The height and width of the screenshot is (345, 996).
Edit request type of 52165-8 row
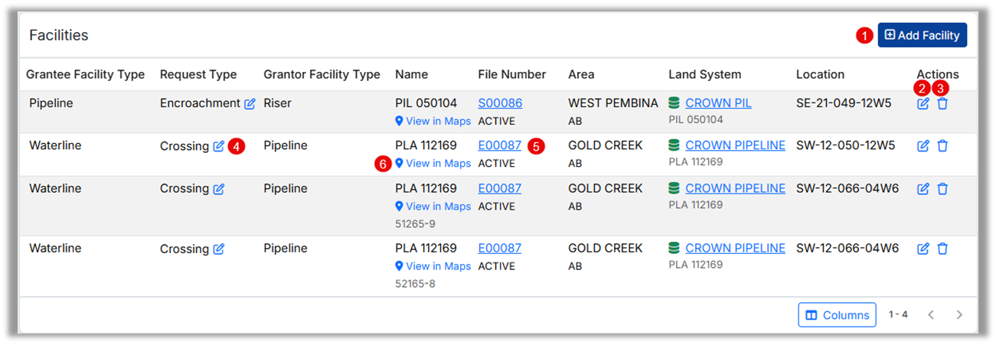[219, 249]
